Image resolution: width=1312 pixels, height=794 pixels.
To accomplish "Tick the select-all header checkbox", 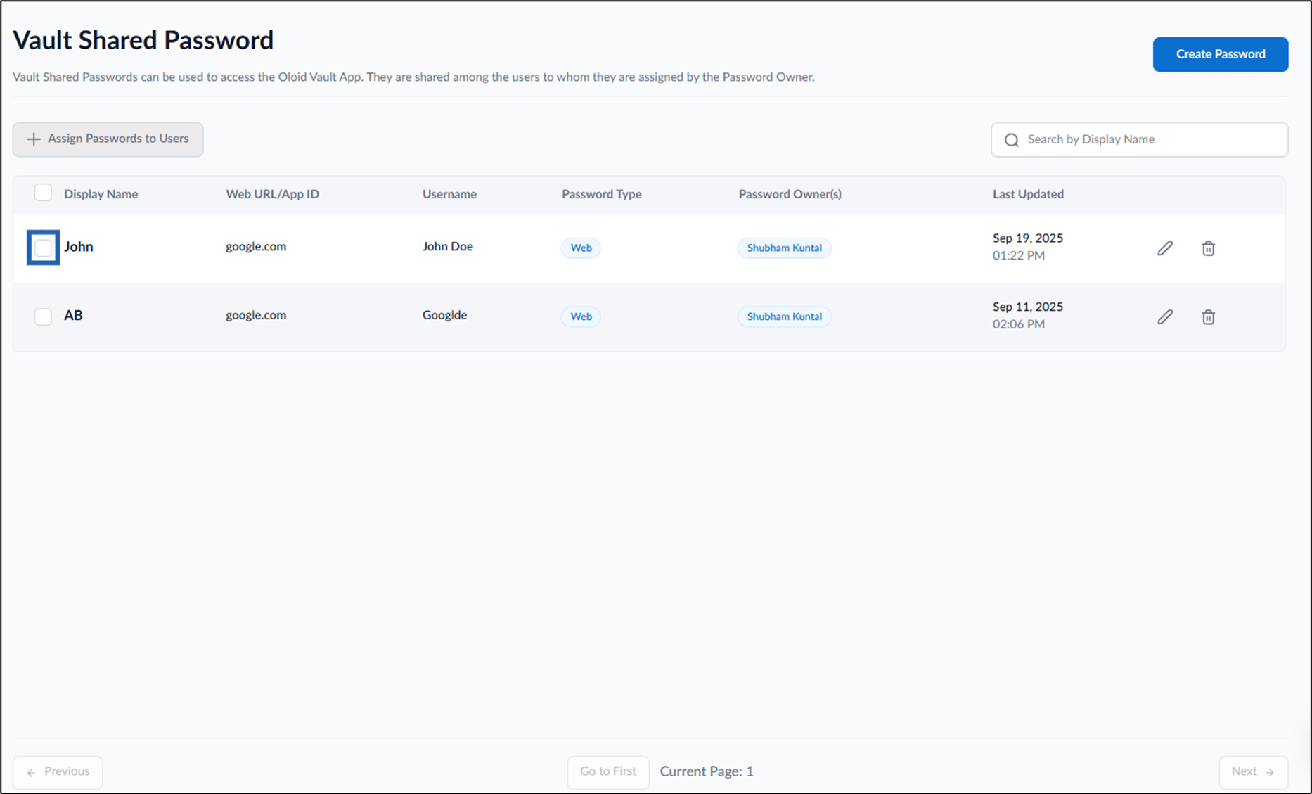I will pos(43,193).
